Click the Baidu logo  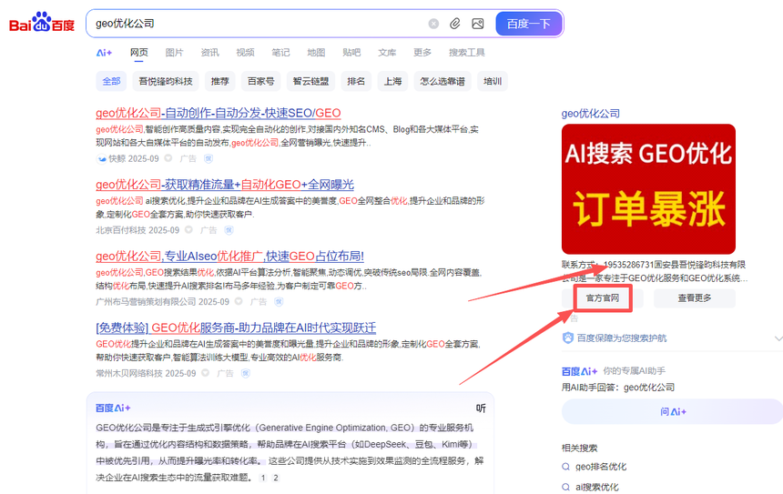(x=42, y=23)
